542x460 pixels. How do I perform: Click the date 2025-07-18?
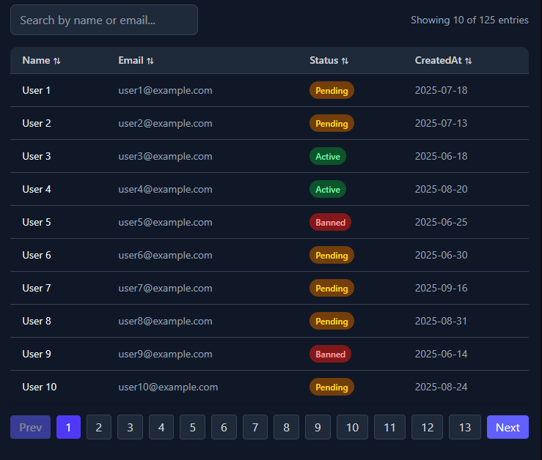point(441,90)
